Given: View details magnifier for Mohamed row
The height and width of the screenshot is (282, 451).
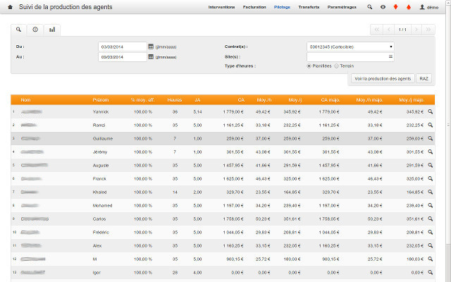Looking at the screenshot, I should click(x=431, y=205).
